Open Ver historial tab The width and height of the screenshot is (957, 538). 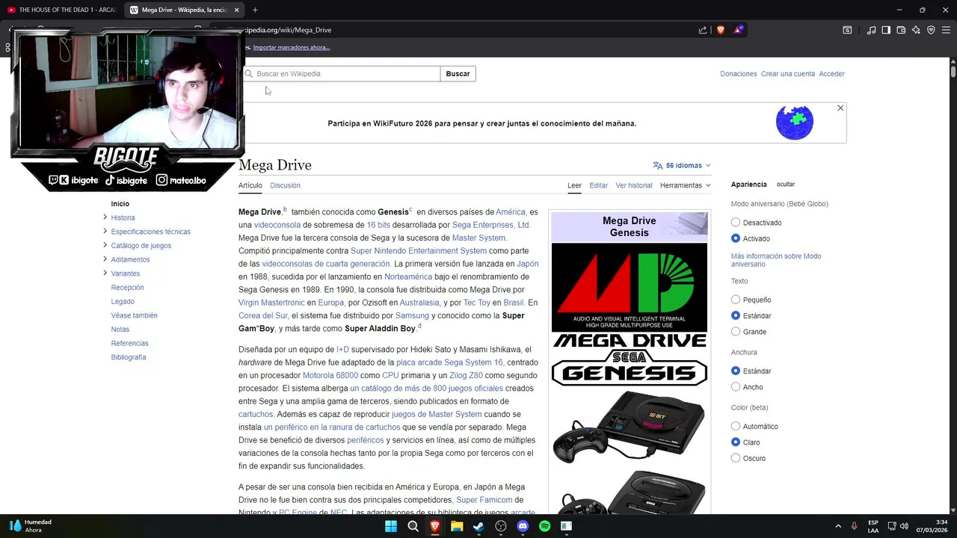(634, 185)
